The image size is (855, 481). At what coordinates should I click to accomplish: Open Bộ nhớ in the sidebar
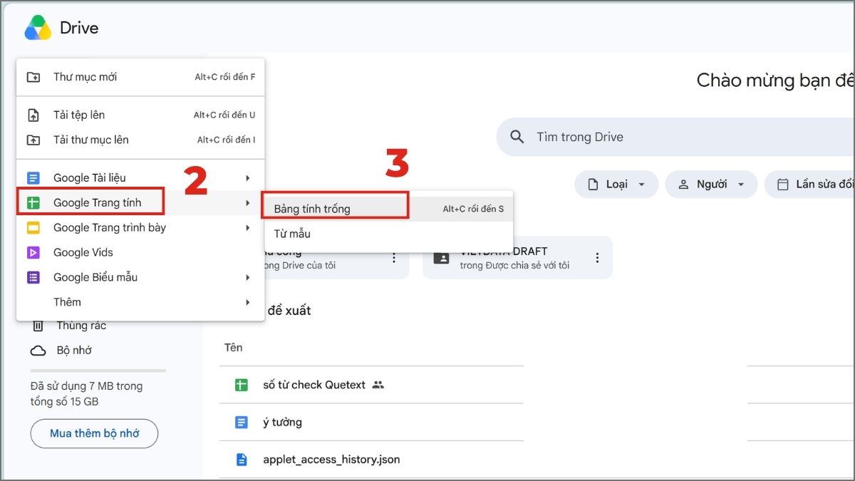74,351
